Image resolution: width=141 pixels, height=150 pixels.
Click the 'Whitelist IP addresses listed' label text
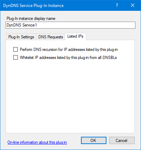68,58
